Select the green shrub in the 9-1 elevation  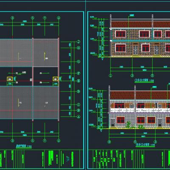click(128, 125)
